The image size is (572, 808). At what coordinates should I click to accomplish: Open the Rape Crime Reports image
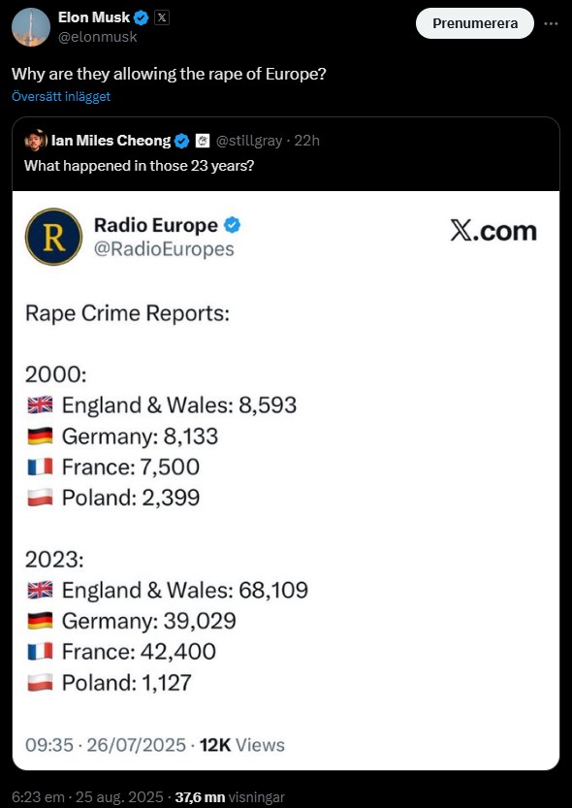coord(286,480)
